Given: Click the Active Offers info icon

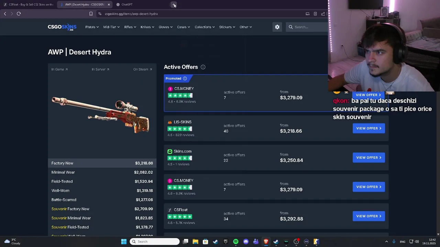Looking at the screenshot, I should [x=203, y=67].
